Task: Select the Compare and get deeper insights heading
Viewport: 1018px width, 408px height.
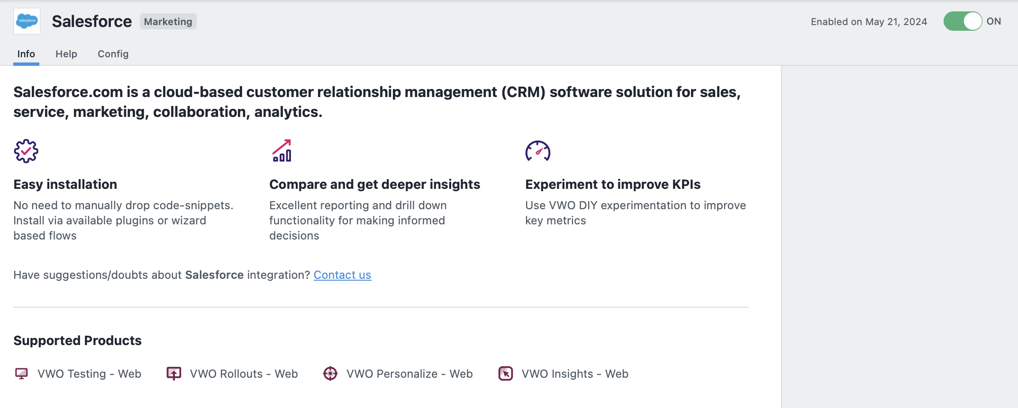Action: pyautogui.click(x=375, y=184)
